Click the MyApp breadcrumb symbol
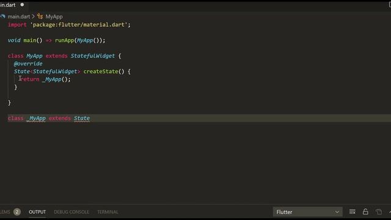This screenshot has height=220, width=391. pos(54,16)
